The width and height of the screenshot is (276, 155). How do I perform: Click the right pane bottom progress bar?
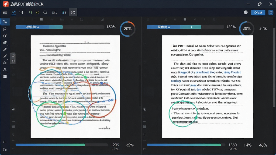coord(186,145)
